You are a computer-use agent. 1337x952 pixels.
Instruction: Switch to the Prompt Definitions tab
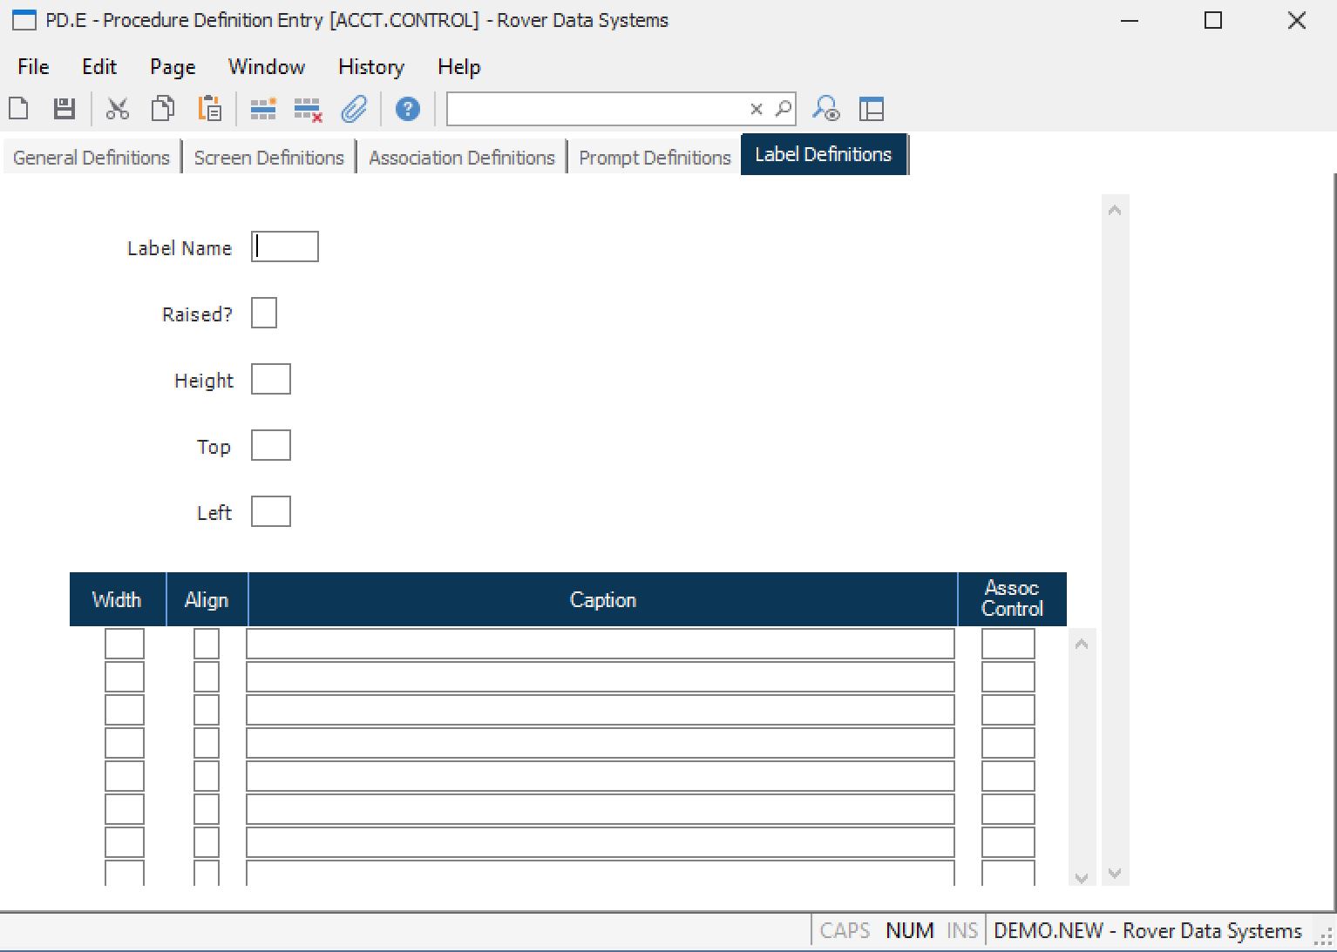655,158
